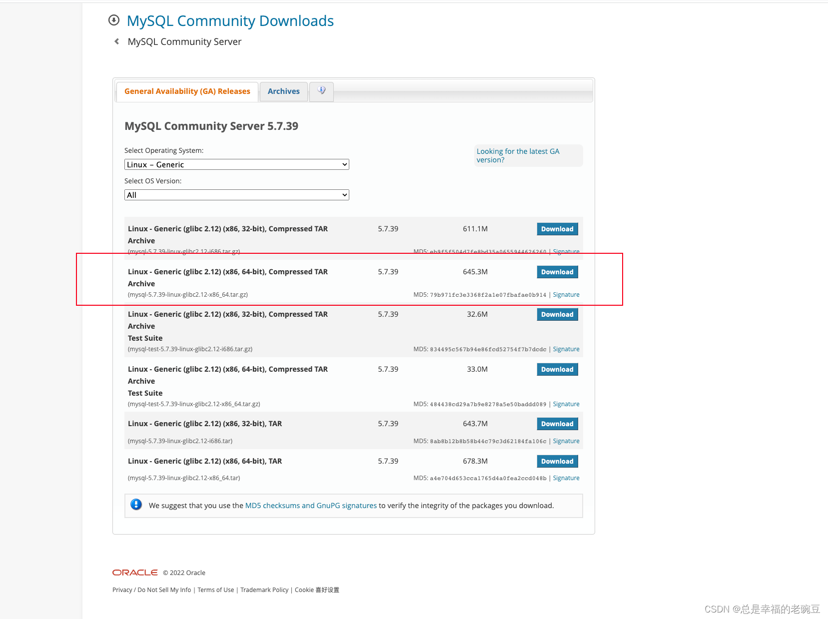Image resolution: width=828 pixels, height=619 pixels.
Task: Open Signature link for mysql-5.7.39-linux-glibc2.12-x86_64.tar.gz
Action: coord(566,295)
